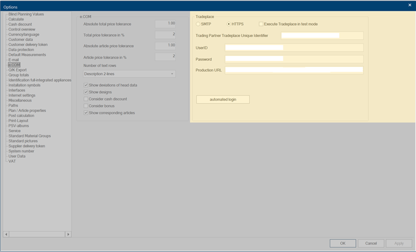This screenshot has height=252, width=416.
Task: Select the VAT tree entry
Action: 12,161
